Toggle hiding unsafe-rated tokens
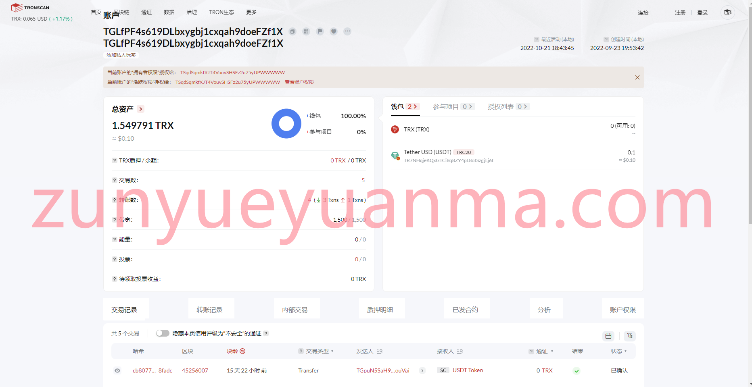This screenshot has height=387, width=752. (x=163, y=333)
